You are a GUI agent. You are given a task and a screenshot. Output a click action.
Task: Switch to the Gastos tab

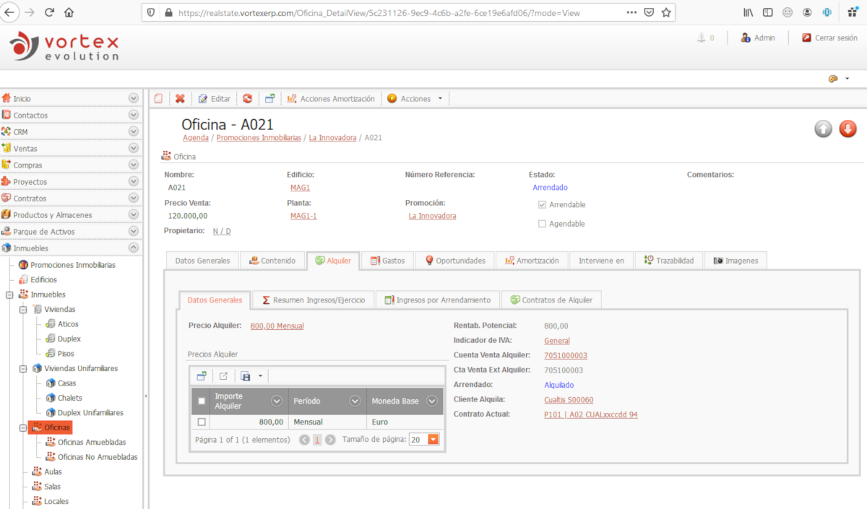(387, 261)
